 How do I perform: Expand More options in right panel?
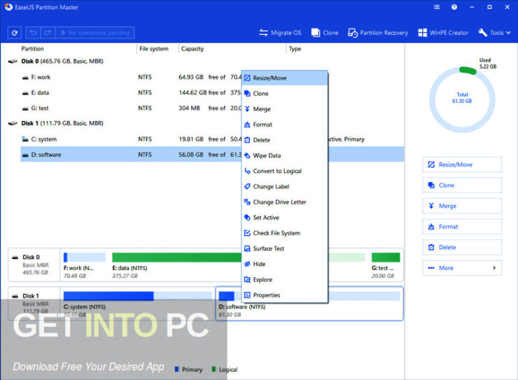click(x=462, y=268)
